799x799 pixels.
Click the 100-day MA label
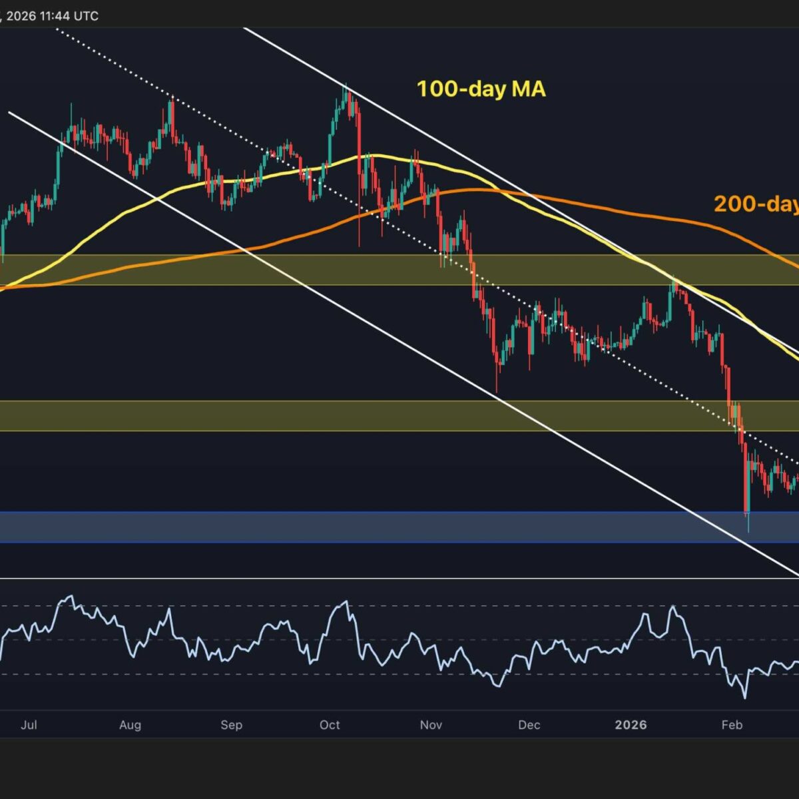pos(481,89)
